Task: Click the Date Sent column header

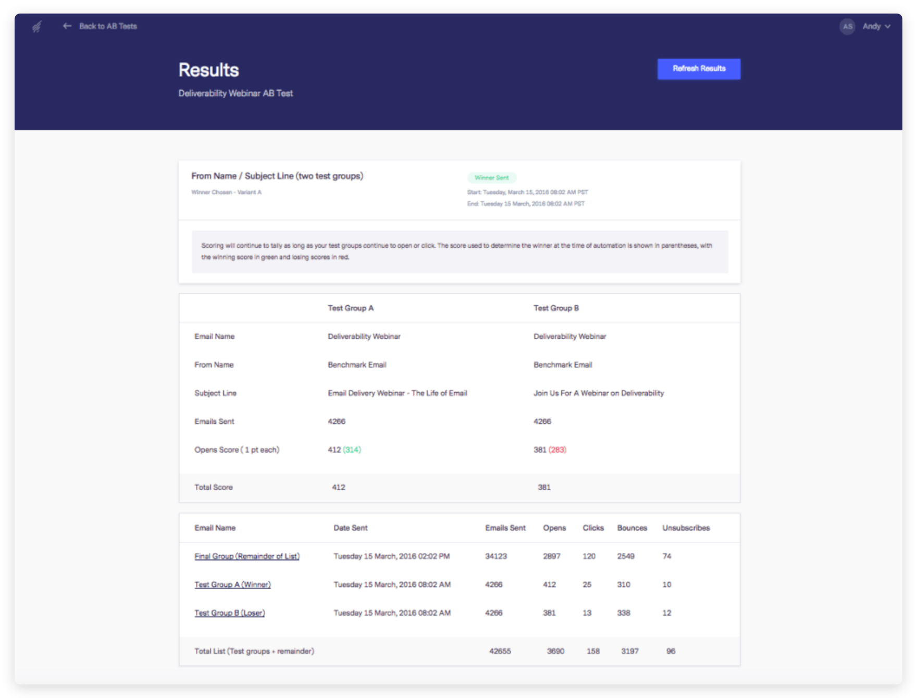Action: point(350,528)
